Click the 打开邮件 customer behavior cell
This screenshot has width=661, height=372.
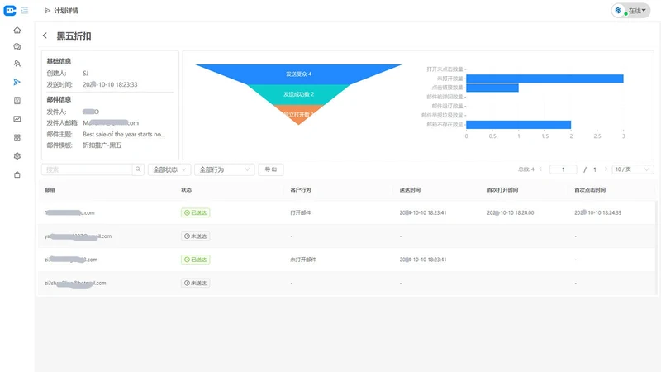tap(301, 212)
